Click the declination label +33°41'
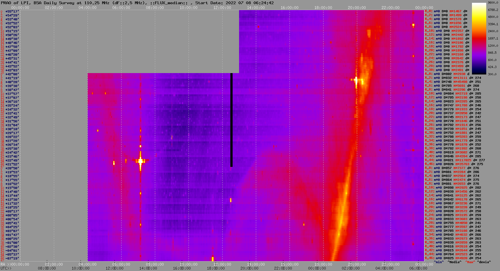The height and width of the screenshot is (271, 500). tap(12, 113)
